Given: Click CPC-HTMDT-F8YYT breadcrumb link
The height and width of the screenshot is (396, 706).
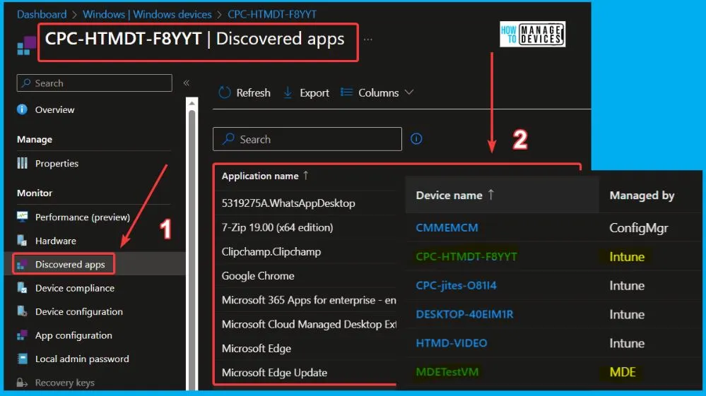Looking at the screenshot, I should pyautogui.click(x=272, y=14).
